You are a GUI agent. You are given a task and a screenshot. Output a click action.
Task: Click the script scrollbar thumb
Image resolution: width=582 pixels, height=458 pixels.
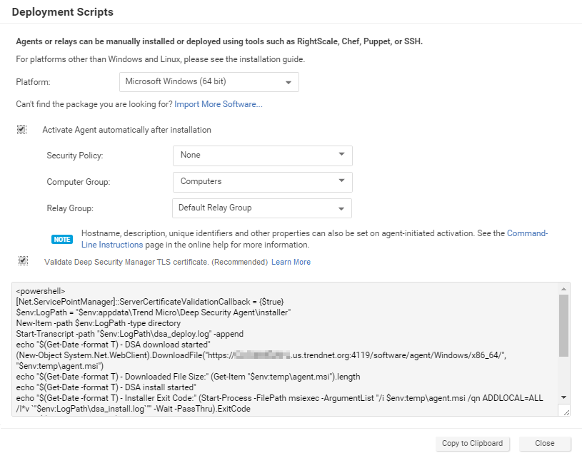tap(563, 325)
